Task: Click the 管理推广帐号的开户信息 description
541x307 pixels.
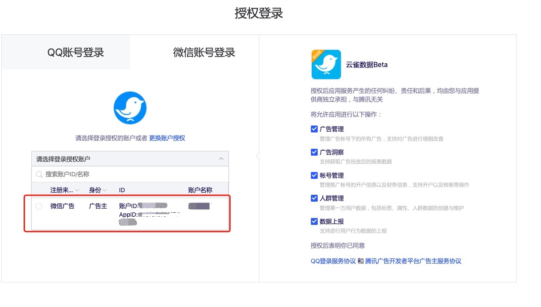Action: [x=395, y=185]
